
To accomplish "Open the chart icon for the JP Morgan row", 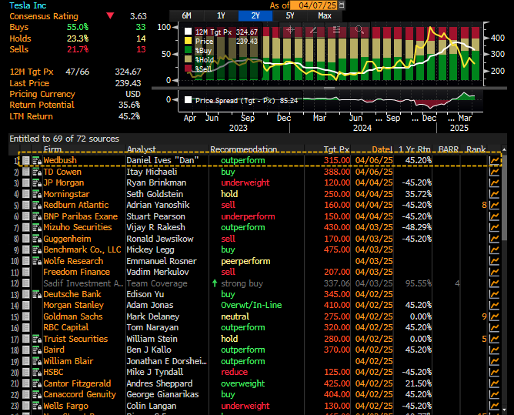I will click(x=494, y=182).
